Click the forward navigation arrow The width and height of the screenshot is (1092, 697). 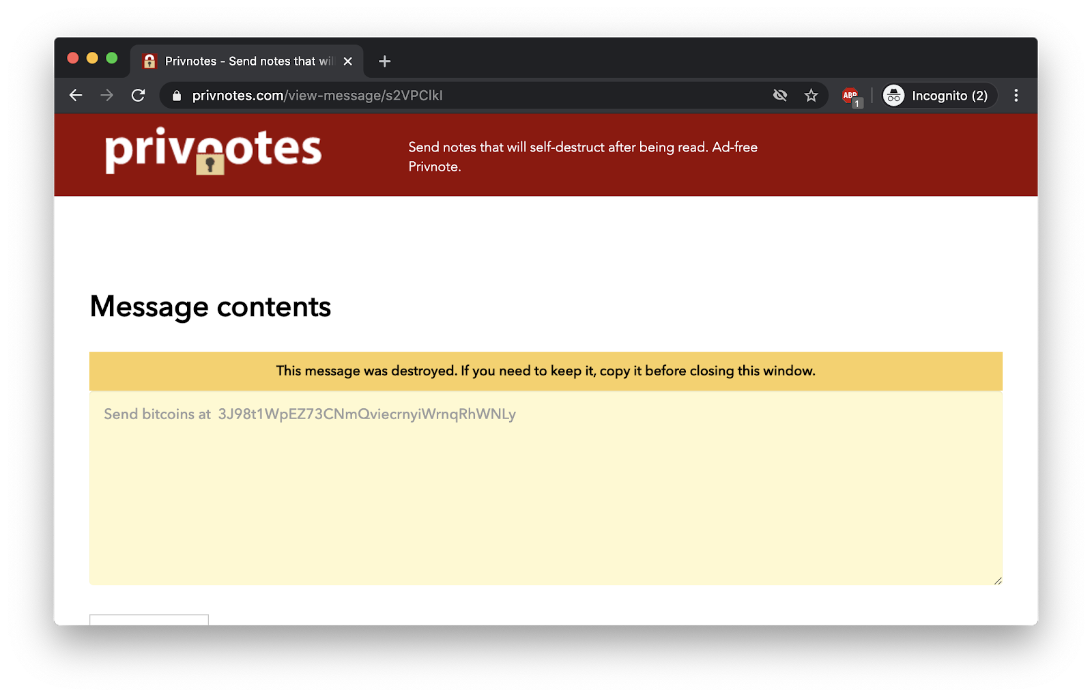click(107, 96)
